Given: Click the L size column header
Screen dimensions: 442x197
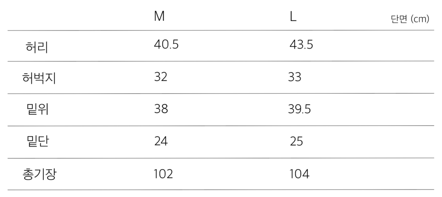Looking at the screenshot, I should coord(293,17).
